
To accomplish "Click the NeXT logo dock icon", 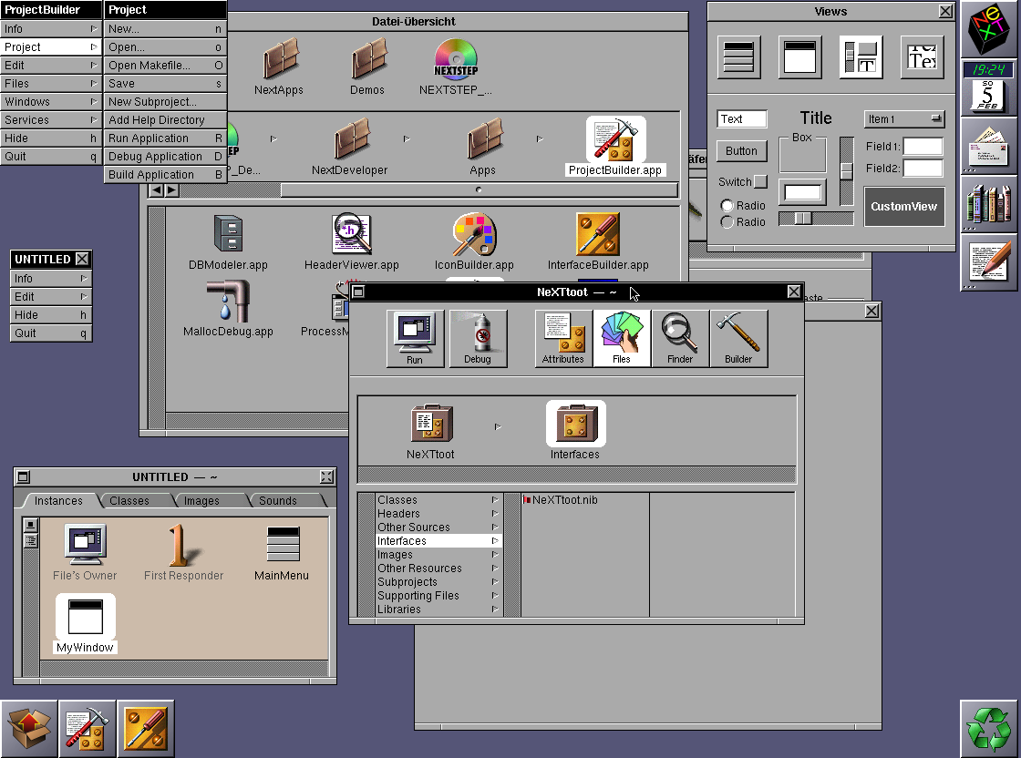I will (988, 29).
